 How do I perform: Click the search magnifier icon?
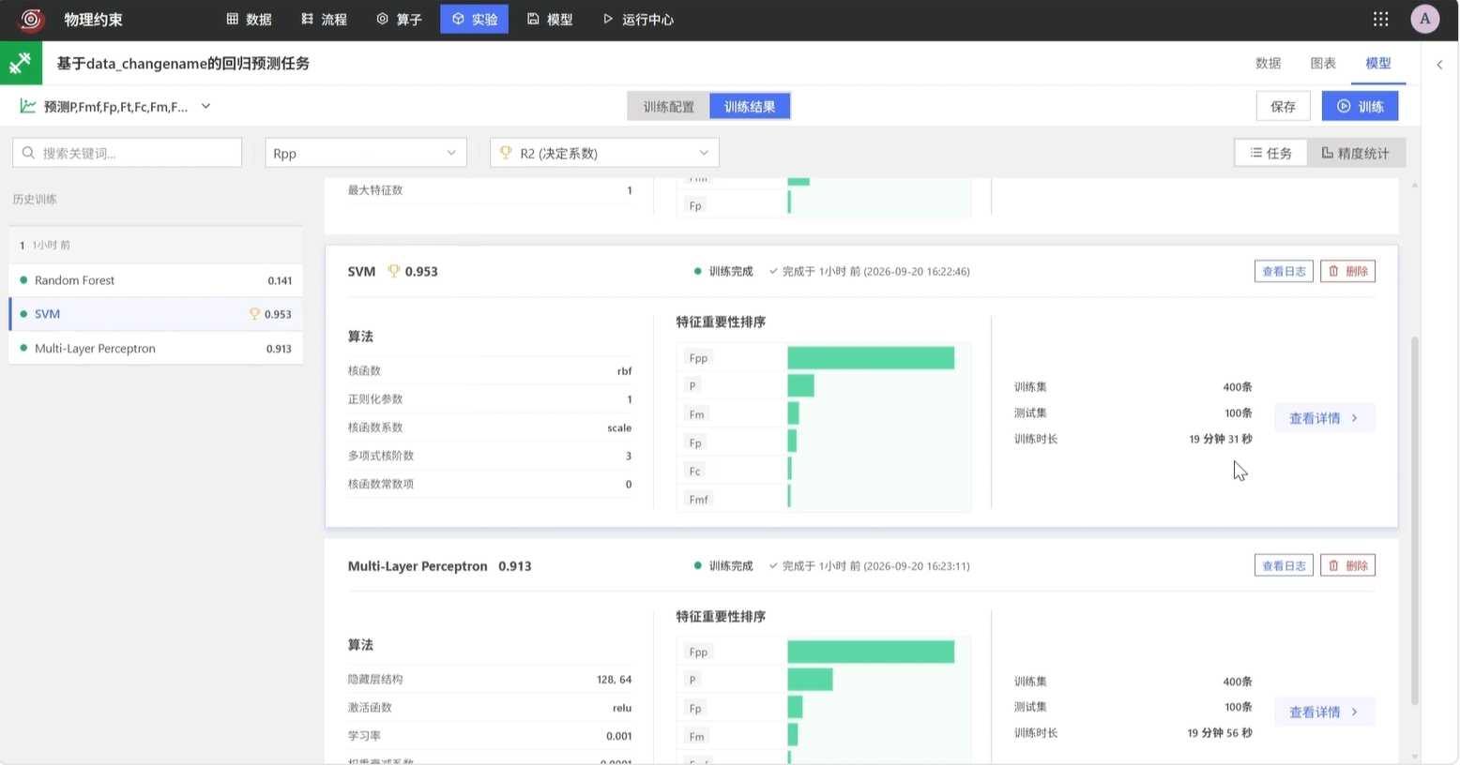[28, 153]
